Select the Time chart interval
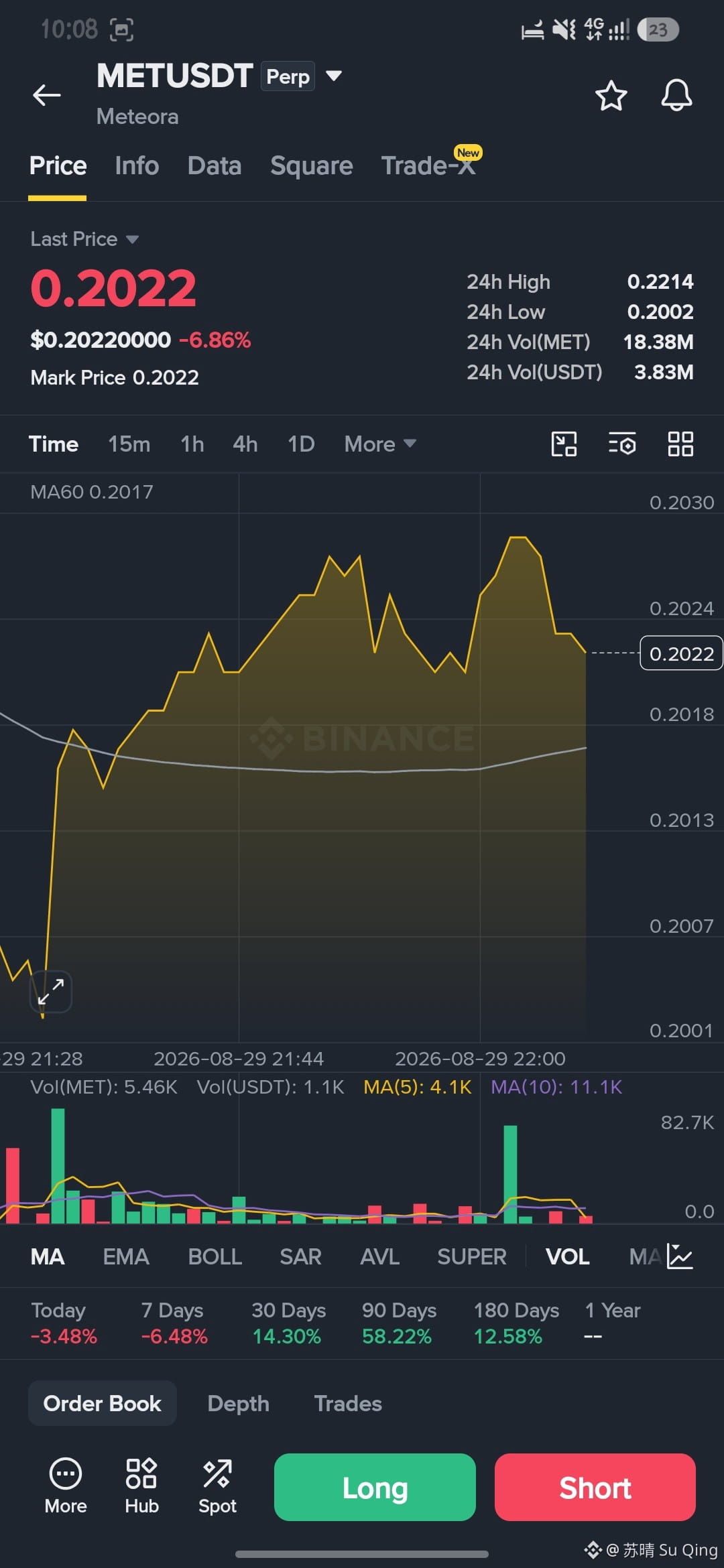 [54, 444]
